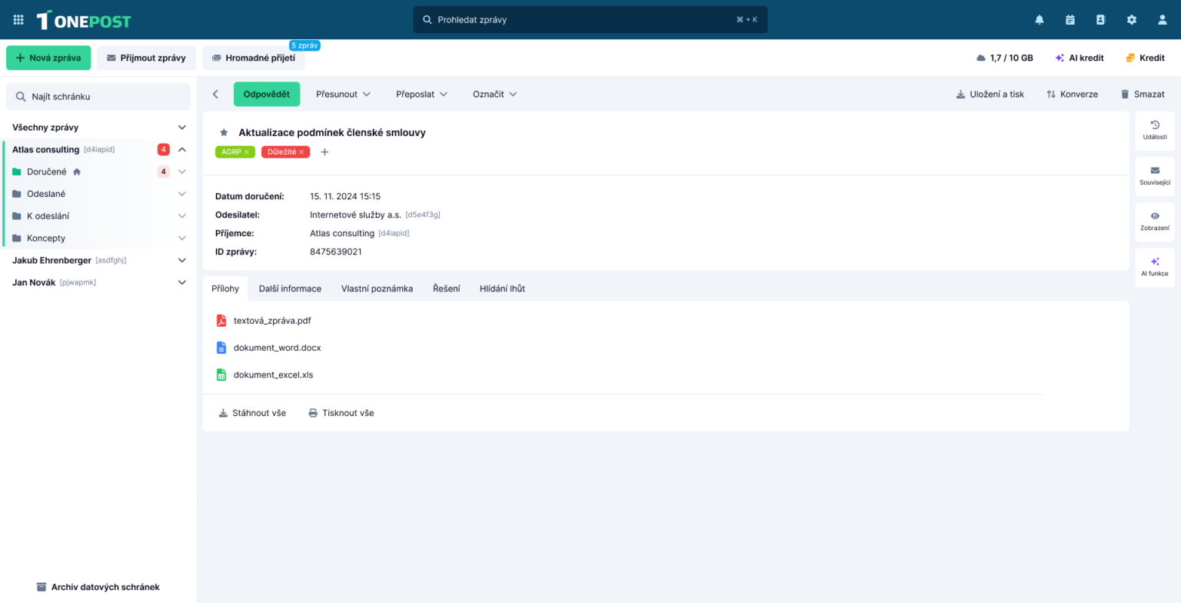The width and height of the screenshot is (1181, 603).
Task: Click the Odpovědět button
Action: (266, 94)
